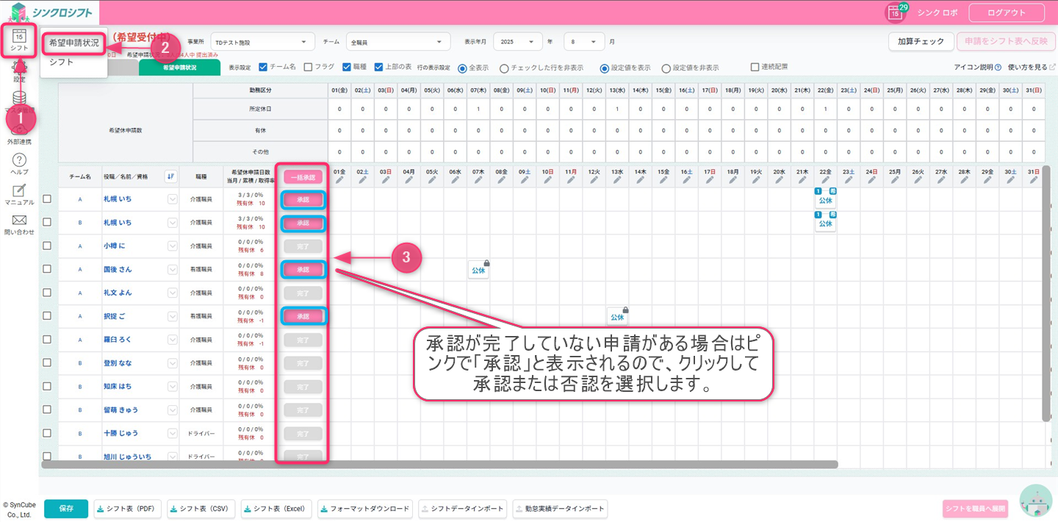Click the horizontal scrollbar under the table

439,465
